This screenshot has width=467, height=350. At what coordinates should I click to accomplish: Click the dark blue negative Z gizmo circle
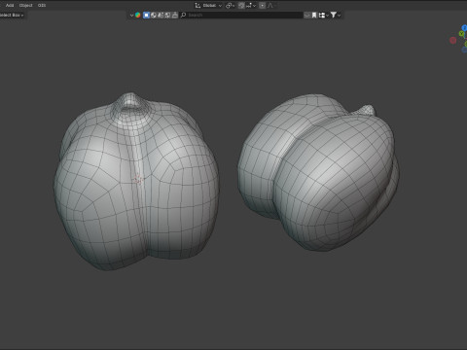(x=464, y=50)
